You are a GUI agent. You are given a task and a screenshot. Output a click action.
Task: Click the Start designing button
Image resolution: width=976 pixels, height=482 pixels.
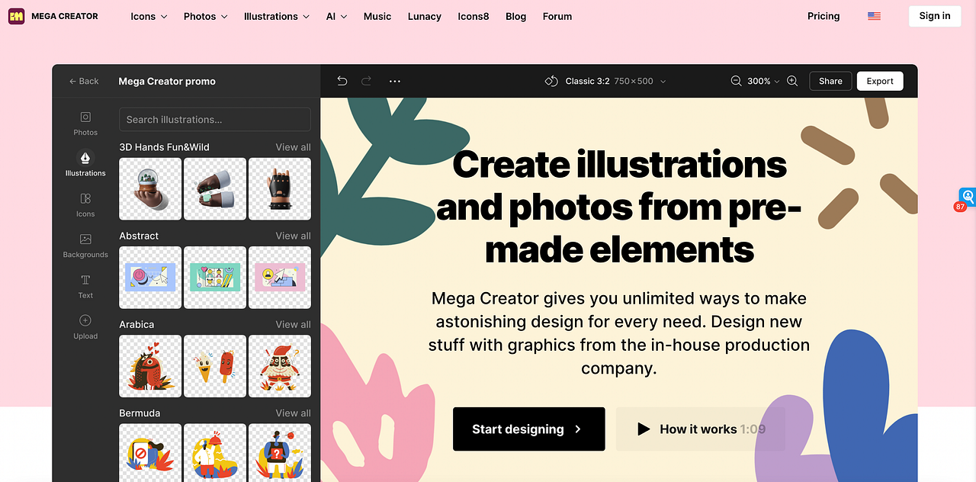528,429
